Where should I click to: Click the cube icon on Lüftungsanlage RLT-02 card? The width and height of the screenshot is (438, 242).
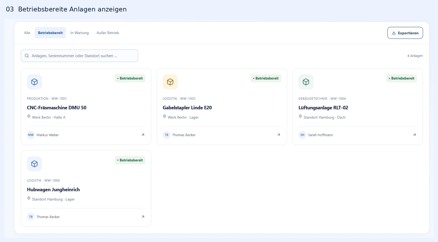tap(306, 82)
